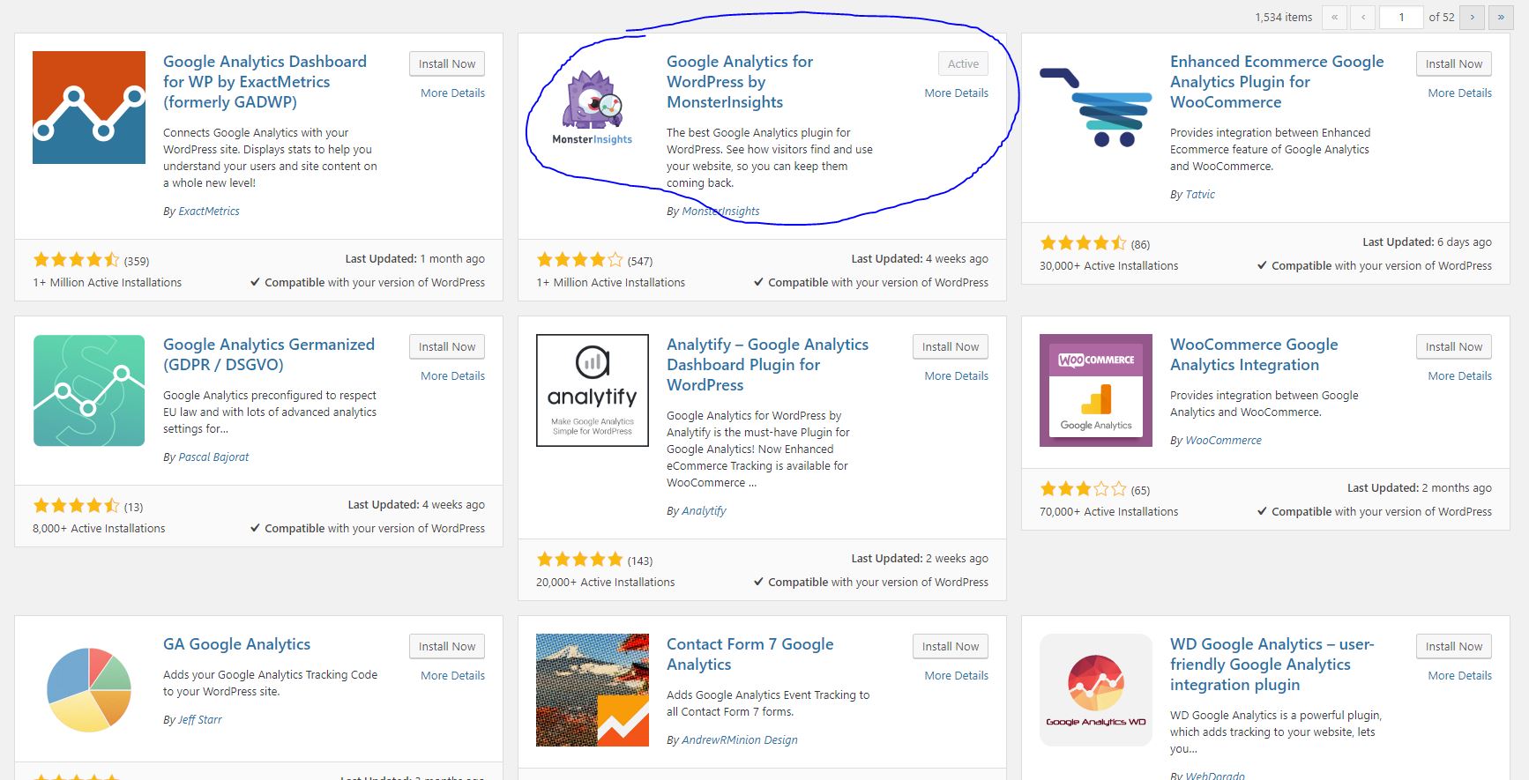Install Enhanced Ecommerce Google Analytics Plugin
The width and height of the screenshot is (1529, 780).
pyautogui.click(x=1454, y=63)
